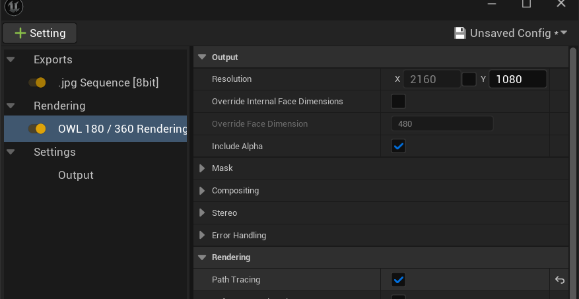Expand the Mask section
This screenshot has height=299, width=579.
click(x=202, y=168)
